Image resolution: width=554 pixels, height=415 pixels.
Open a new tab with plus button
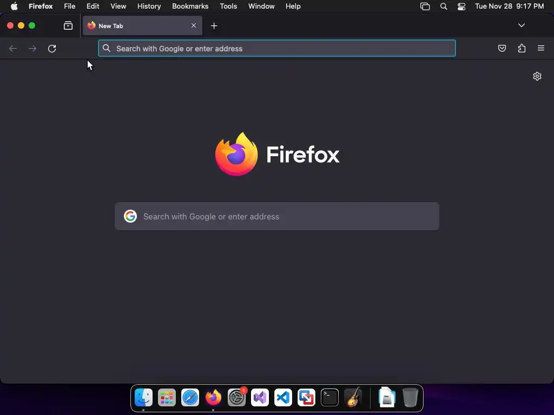pyautogui.click(x=214, y=26)
